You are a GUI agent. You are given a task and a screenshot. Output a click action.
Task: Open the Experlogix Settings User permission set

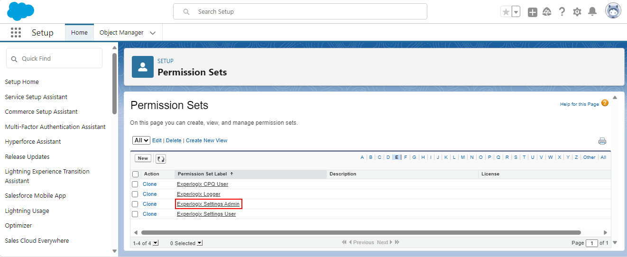(x=206, y=214)
